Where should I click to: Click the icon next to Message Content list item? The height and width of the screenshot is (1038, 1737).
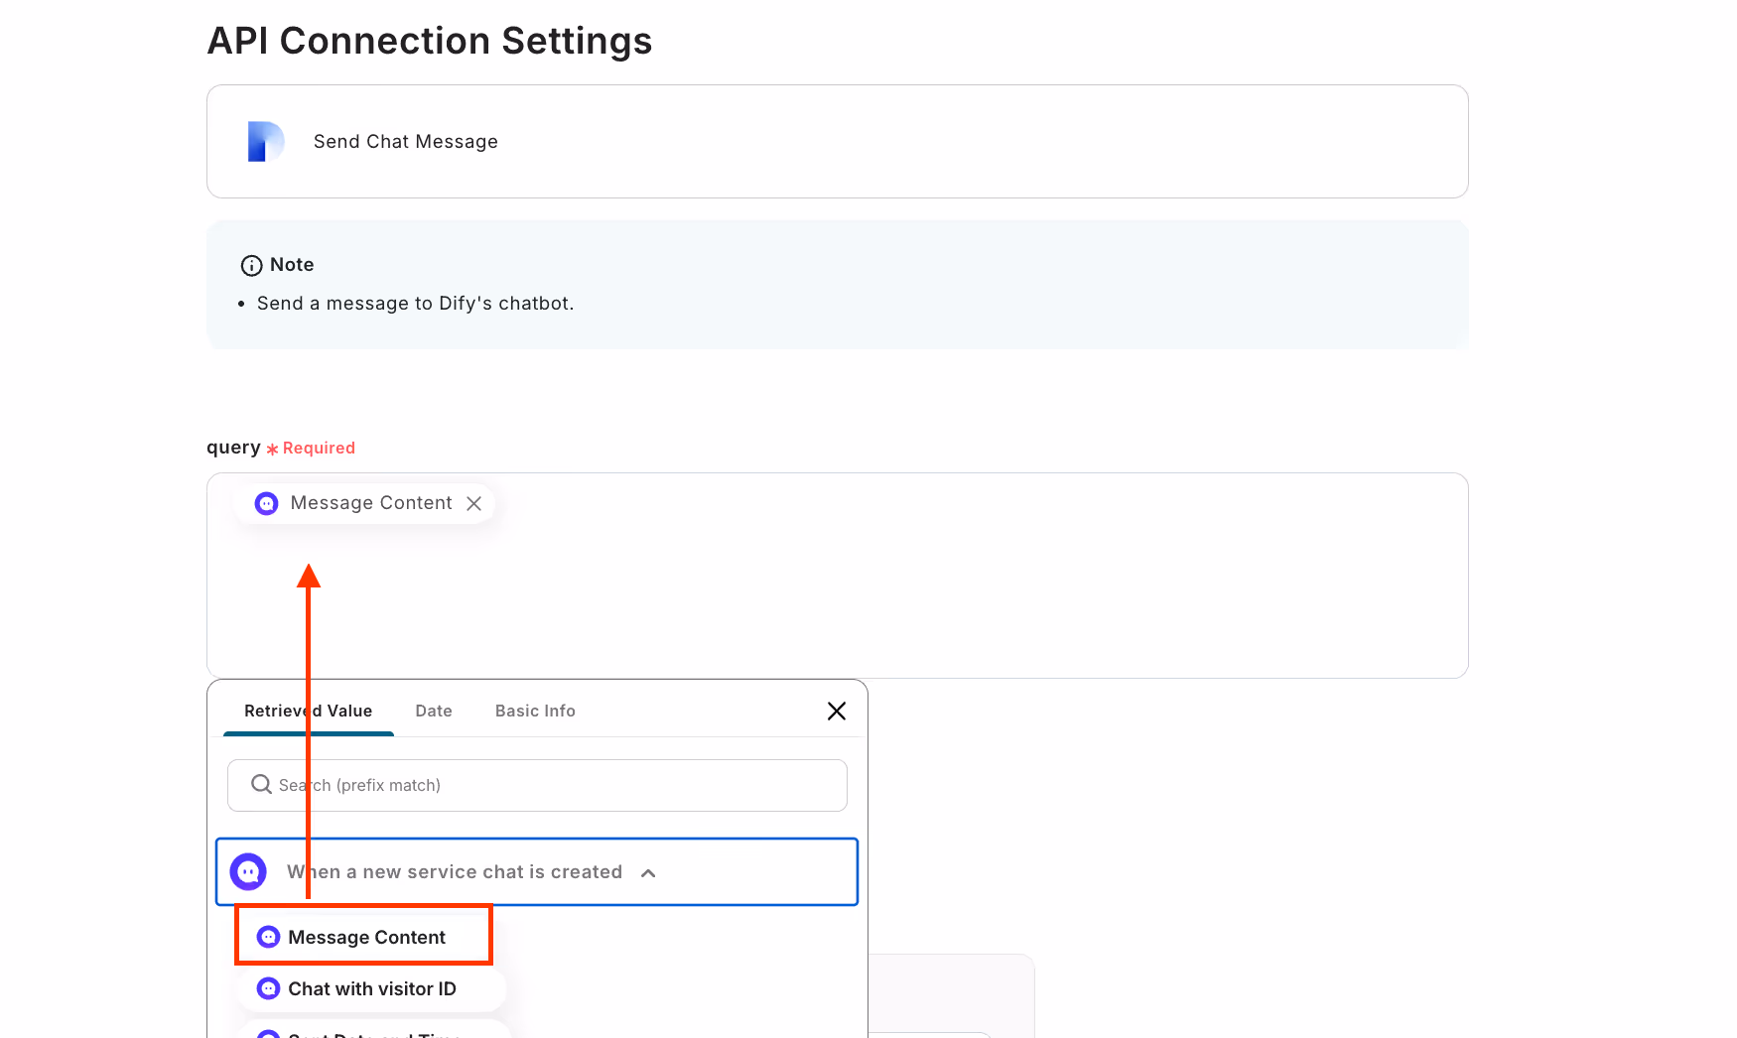point(268,937)
